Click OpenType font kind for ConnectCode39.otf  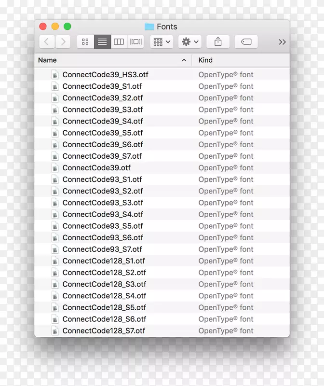tap(226, 167)
